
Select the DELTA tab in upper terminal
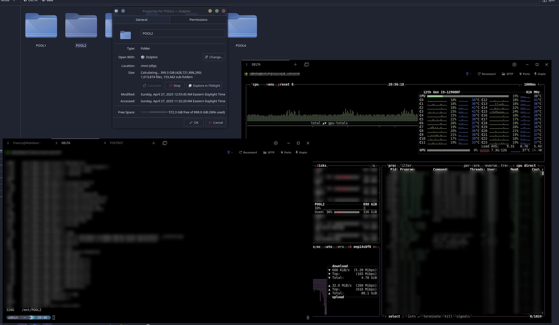pos(266,64)
